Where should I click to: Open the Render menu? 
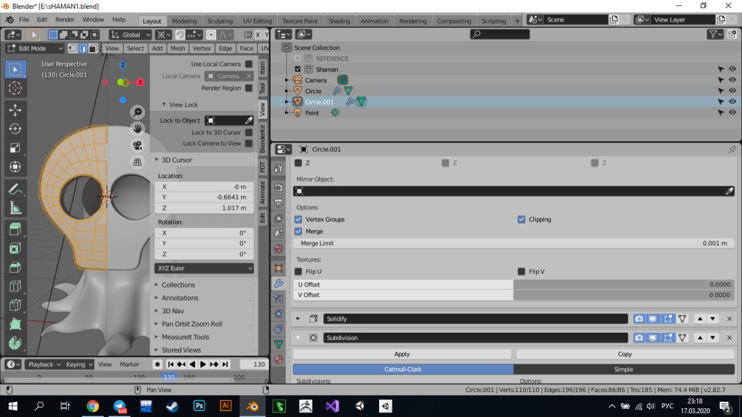(x=65, y=20)
